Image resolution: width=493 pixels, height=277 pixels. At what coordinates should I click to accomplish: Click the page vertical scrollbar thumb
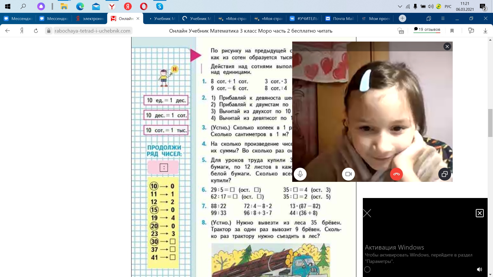pyautogui.click(x=490, y=123)
